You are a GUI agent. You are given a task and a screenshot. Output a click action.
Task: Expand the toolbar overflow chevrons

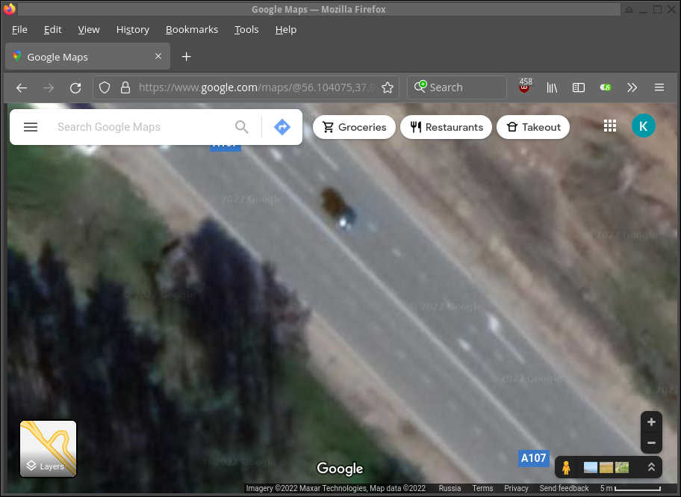coord(632,88)
